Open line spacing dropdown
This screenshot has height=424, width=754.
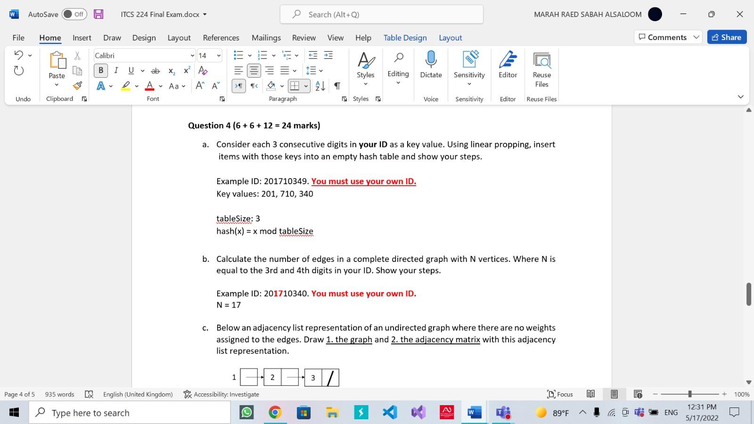(x=321, y=71)
